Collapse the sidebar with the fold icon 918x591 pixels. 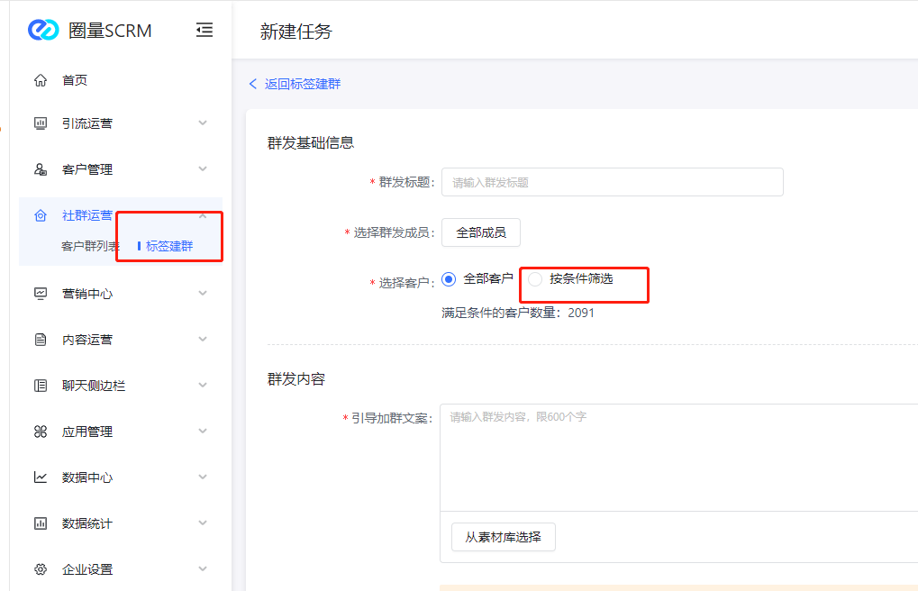pos(205,30)
